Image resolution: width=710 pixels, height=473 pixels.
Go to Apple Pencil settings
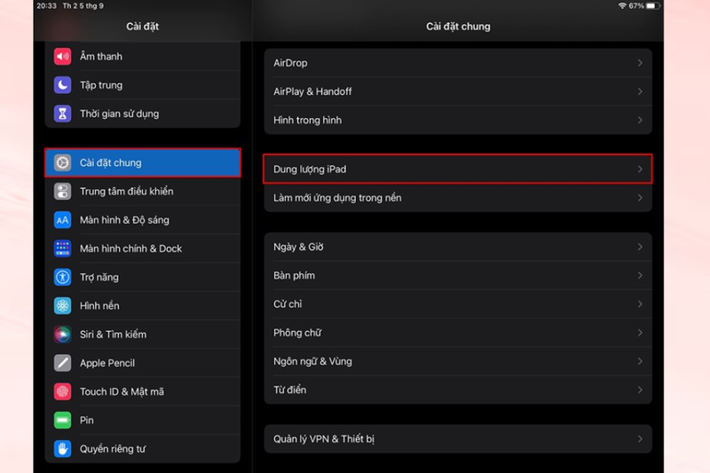tap(143, 363)
